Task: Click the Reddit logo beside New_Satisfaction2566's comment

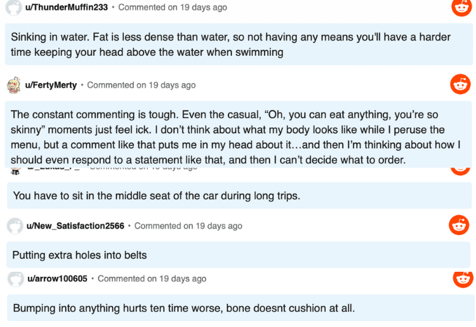Action: coord(459,225)
